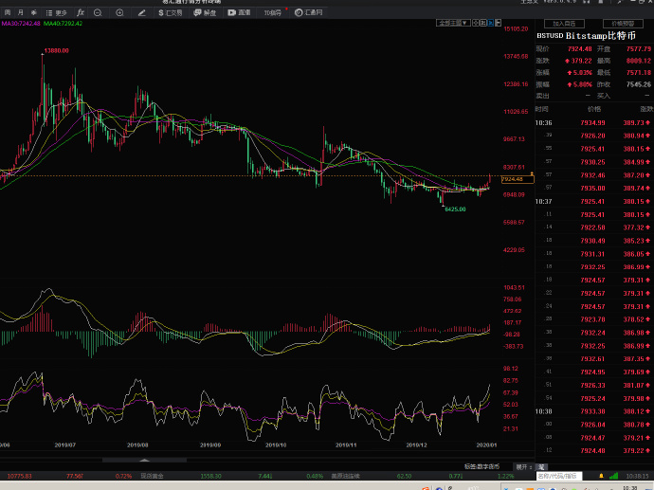Open the fx indicator formula tool
The image size is (654, 490).
(81, 12)
